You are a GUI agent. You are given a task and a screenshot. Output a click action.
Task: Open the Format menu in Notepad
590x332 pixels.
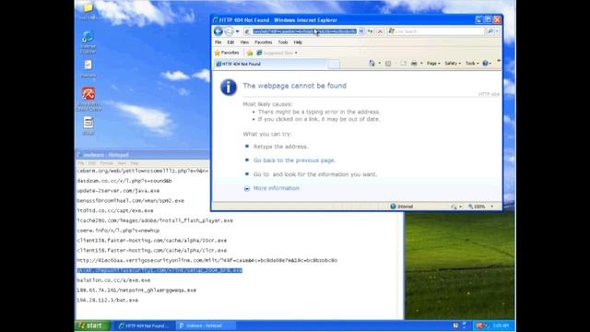click(x=106, y=163)
